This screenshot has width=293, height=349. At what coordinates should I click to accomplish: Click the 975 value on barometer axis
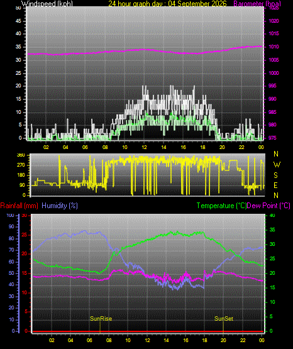click(x=272, y=138)
